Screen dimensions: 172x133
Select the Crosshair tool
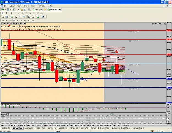tap(7, 13)
